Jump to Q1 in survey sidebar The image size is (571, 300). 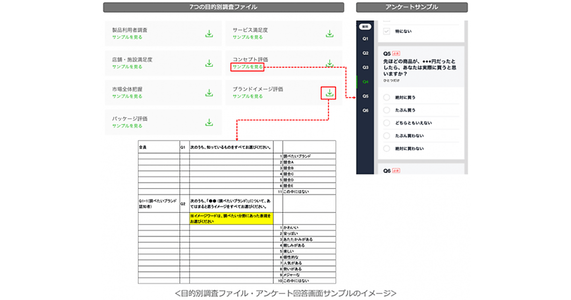pos(365,39)
